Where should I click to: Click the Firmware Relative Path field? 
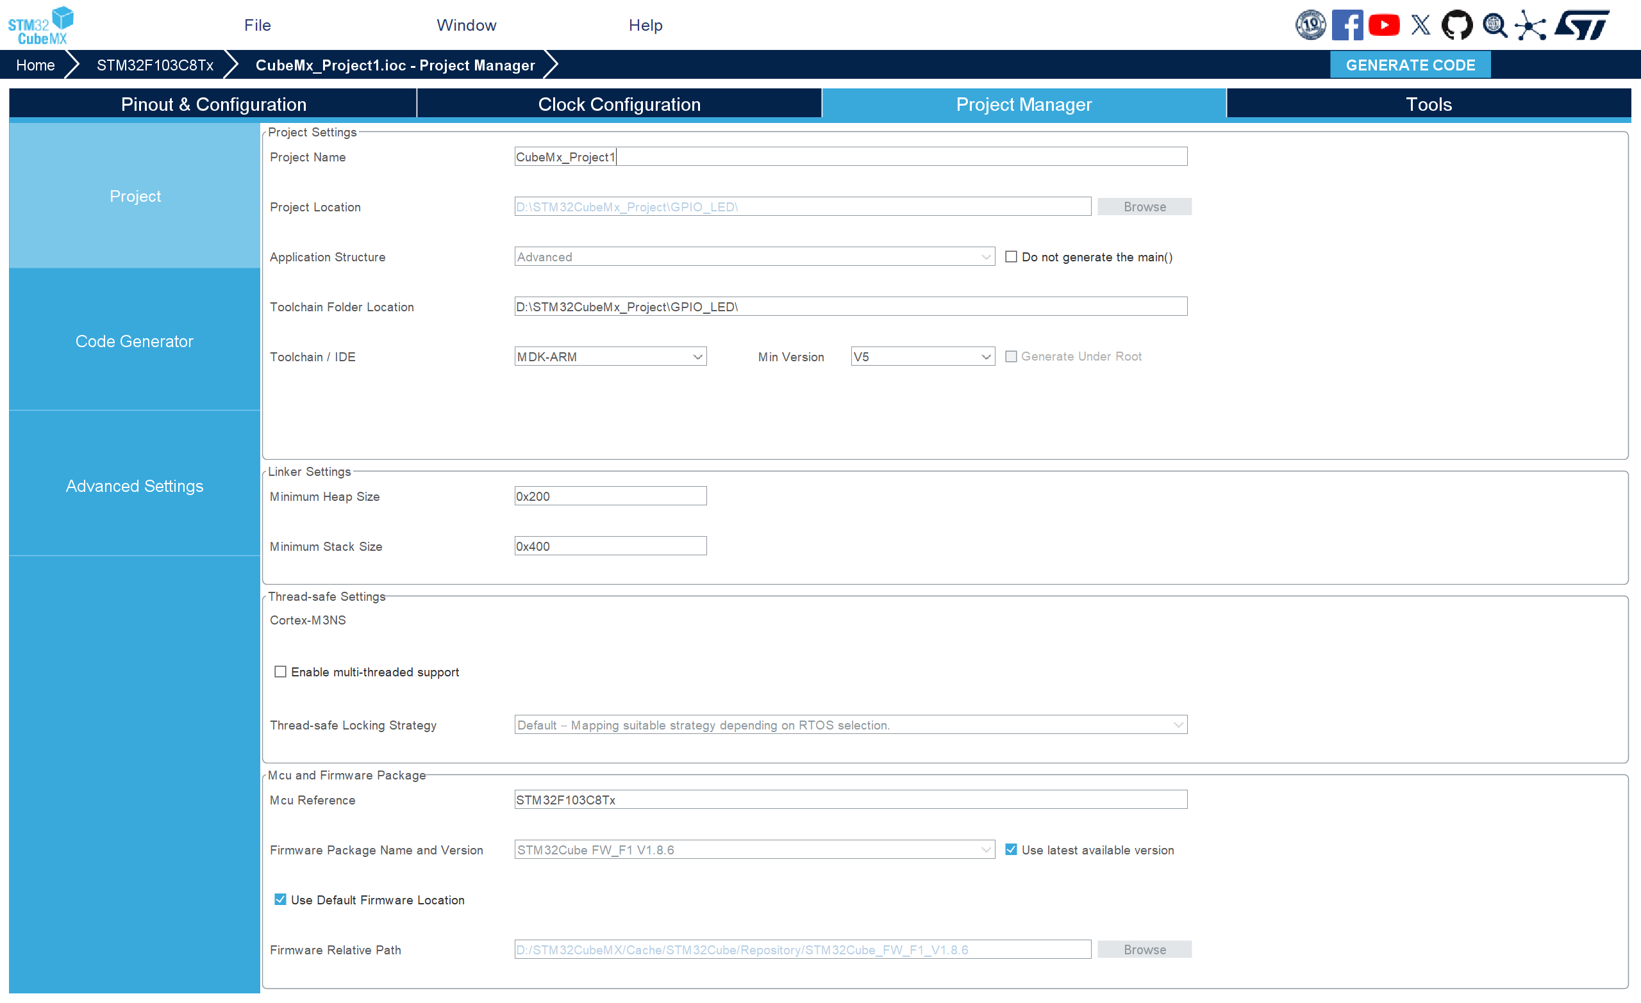point(803,950)
